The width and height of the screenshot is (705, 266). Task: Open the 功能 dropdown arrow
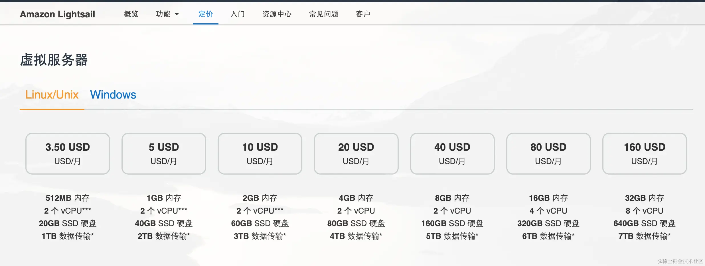click(x=177, y=14)
